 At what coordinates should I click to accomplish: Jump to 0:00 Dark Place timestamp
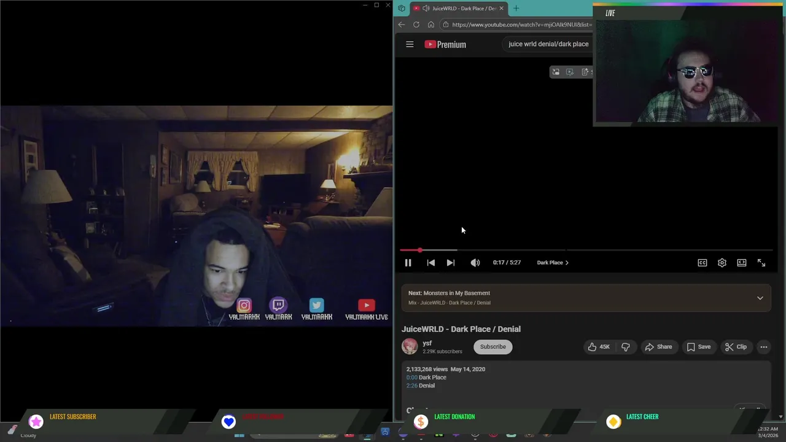click(x=411, y=378)
